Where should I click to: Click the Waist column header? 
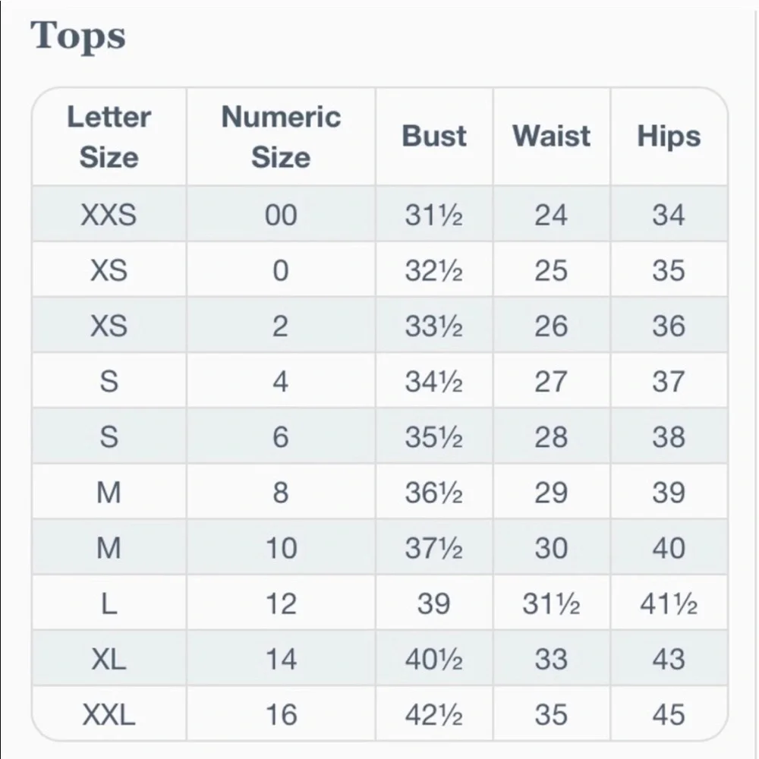click(551, 137)
